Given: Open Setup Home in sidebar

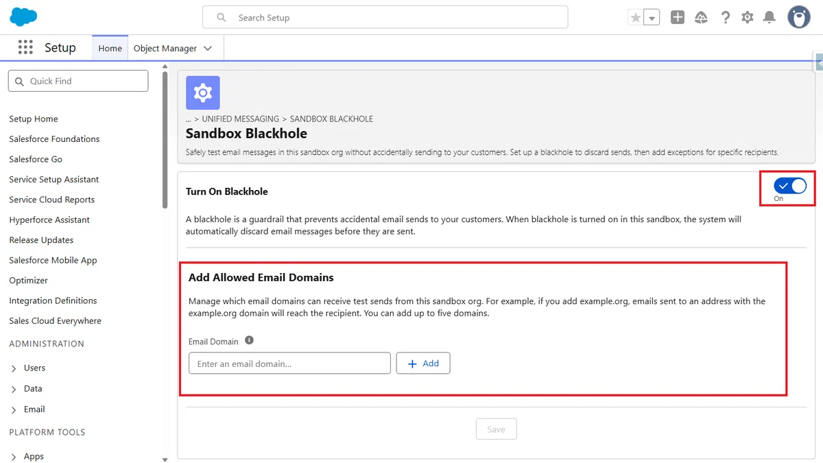Looking at the screenshot, I should (x=34, y=119).
